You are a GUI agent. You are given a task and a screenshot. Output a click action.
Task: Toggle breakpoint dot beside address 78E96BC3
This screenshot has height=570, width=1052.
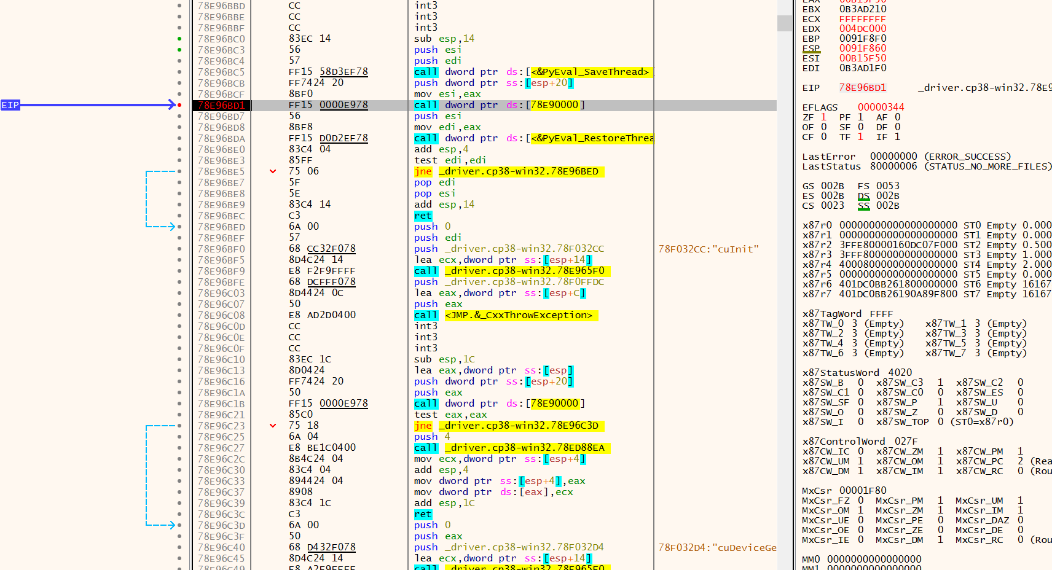(x=179, y=50)
